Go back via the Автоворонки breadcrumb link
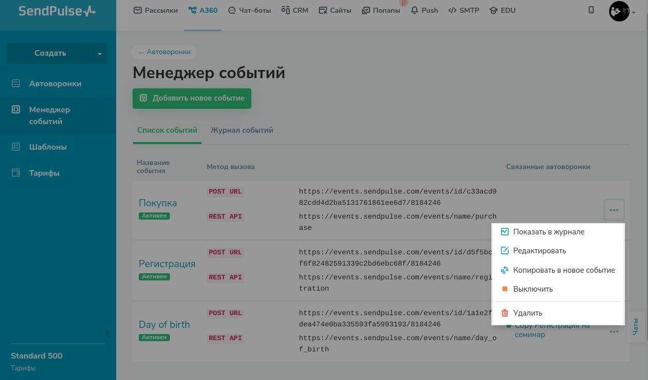Image resolution: width=648 pixels, height=380 pixels. tap(164, 52)
